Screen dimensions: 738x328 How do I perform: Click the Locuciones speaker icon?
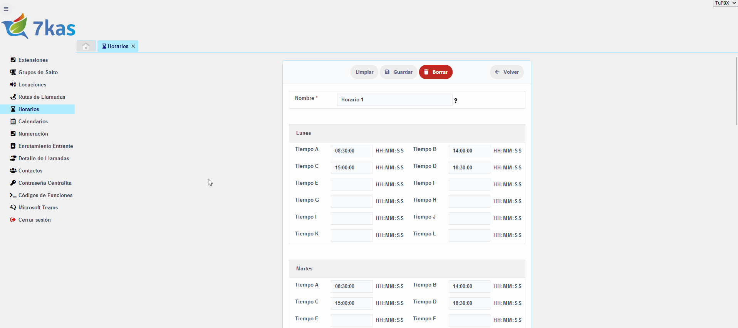point(13,84)
